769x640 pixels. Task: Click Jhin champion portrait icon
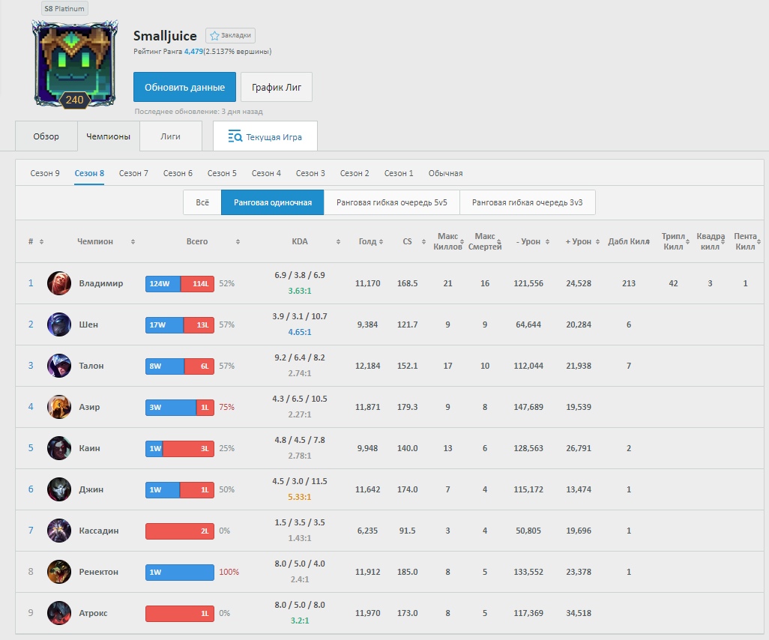[x=59, y=489]
